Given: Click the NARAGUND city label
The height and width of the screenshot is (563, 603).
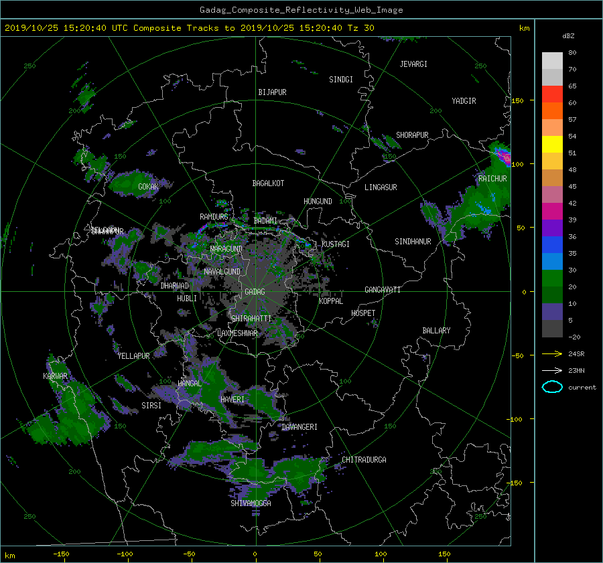Looking at the screenshot, I should pyautogui.click(x=226, y=249).
